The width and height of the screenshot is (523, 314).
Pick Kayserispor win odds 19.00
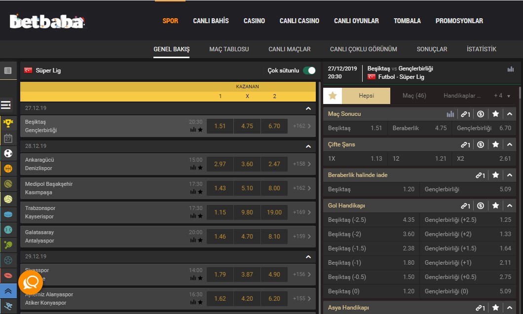pos(274,212)
